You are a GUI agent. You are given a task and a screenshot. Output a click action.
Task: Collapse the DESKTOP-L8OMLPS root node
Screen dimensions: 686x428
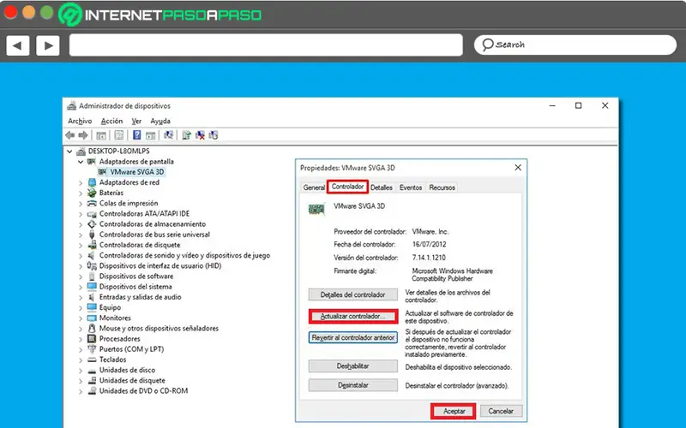tap(69, 152)
